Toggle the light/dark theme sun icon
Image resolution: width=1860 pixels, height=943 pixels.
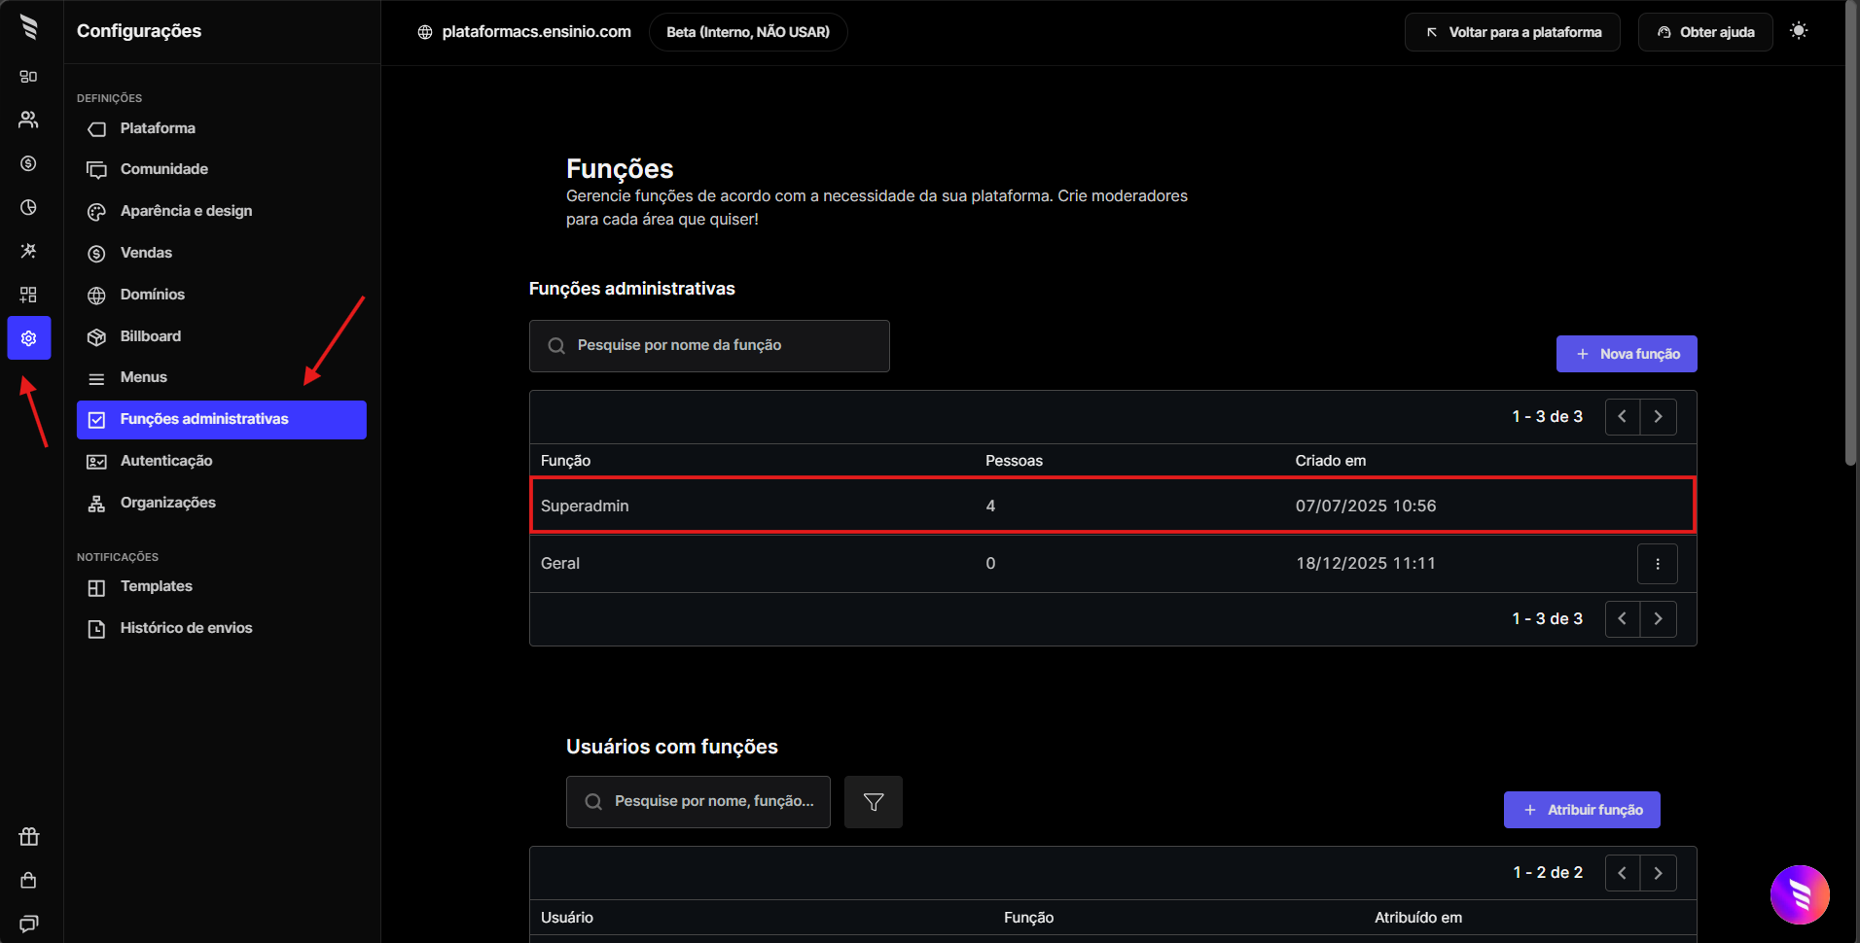click(x=1799, y=31)
